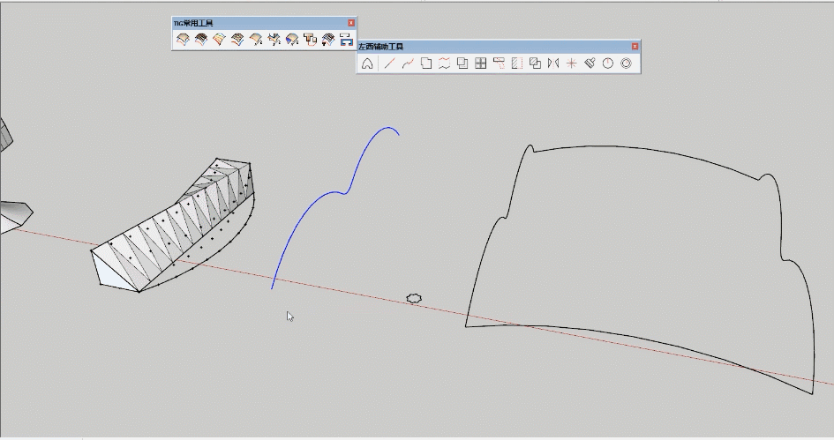Select the white grid surface tool
This screenshot has width=834, height=440.
tap(328, 40)
